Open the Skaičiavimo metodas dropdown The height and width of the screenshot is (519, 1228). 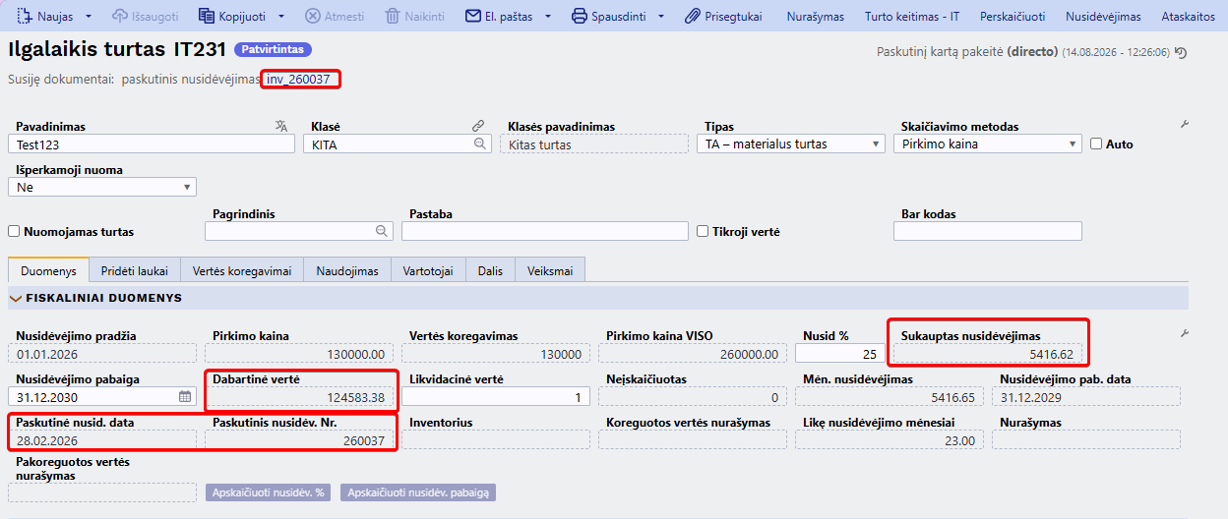(988, 144)
